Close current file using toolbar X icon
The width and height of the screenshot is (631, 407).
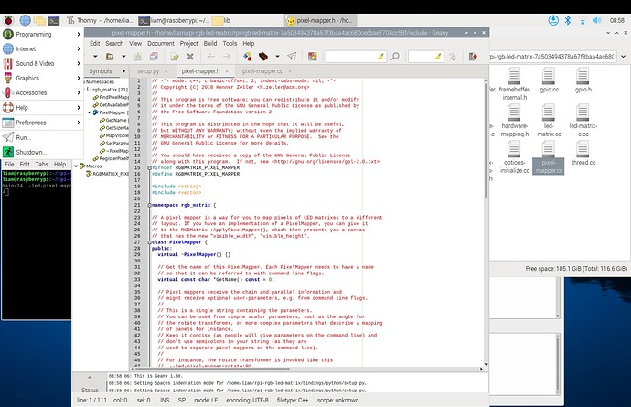point(190,57)
